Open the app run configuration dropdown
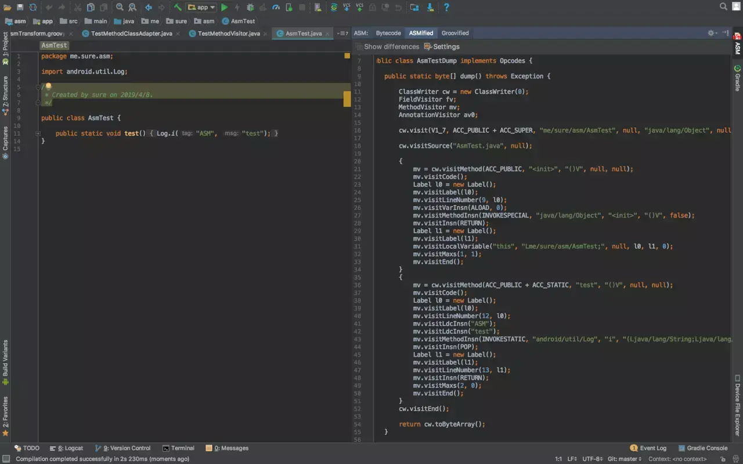This screenshot has width=743, height=464. coord(201,8)
